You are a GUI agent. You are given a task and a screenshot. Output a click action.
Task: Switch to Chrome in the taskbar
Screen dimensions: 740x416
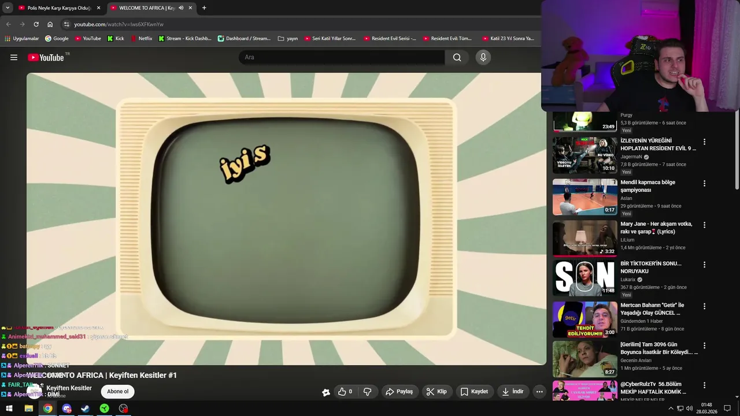click(x=47, y=408)
